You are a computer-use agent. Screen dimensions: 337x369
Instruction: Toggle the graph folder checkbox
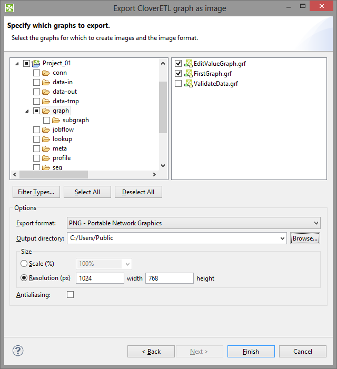coord(36,111)
